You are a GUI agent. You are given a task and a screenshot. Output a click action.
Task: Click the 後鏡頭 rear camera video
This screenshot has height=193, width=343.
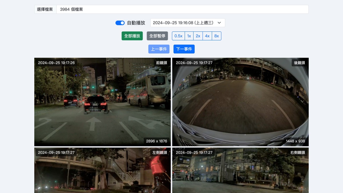(240, 102)
